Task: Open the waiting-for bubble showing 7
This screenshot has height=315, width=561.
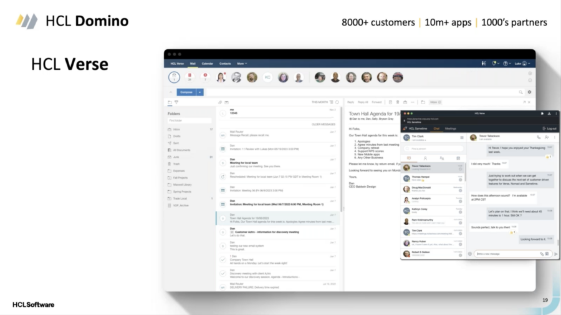Action: 205,77
